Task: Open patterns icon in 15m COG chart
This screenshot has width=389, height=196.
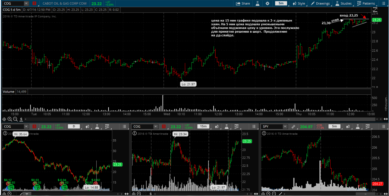Action: point(236,127)
